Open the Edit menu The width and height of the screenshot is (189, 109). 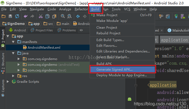(x=13, y=9)
